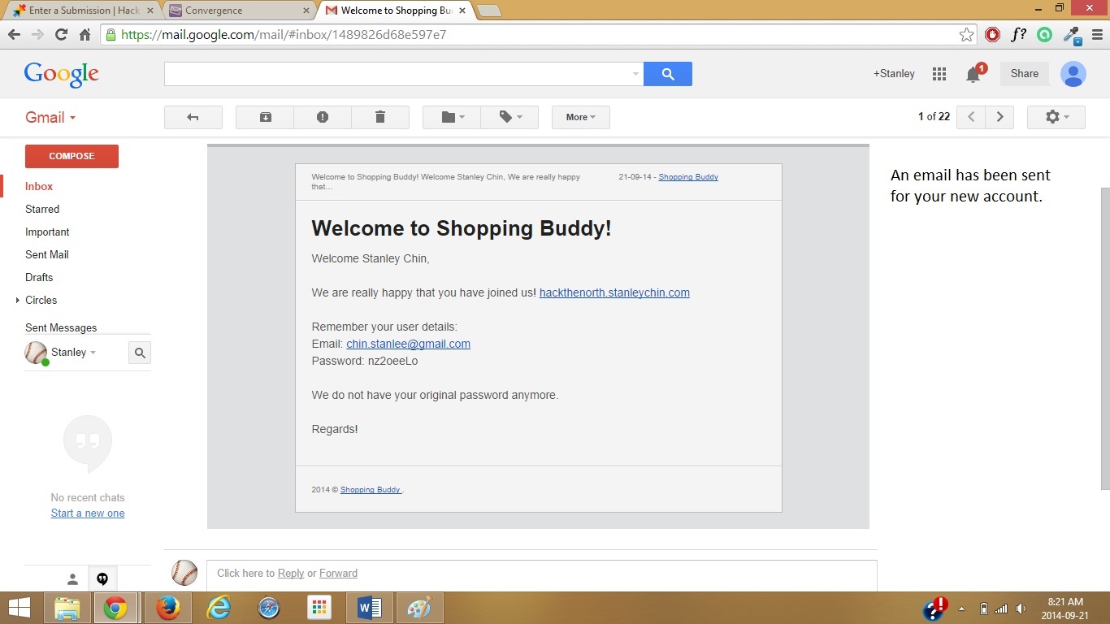Screen dimensions: 1110x624
Task: Open +Stanley Google+ link
Action: point(894,74)
